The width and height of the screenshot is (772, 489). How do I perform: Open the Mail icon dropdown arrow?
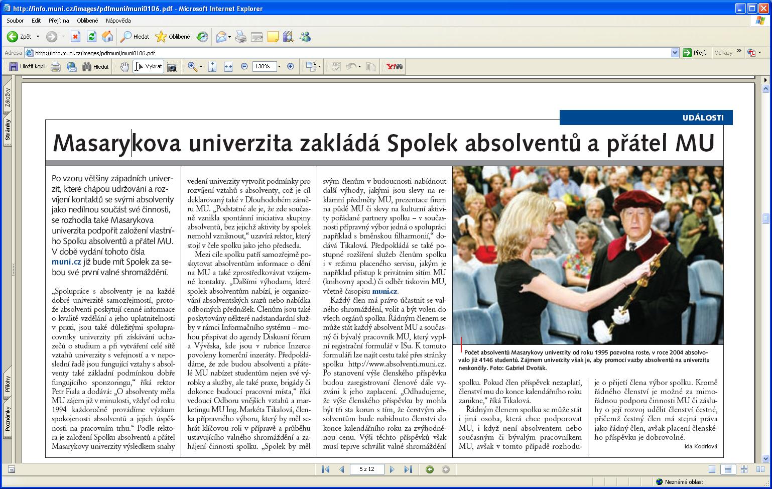click(229, 37)
